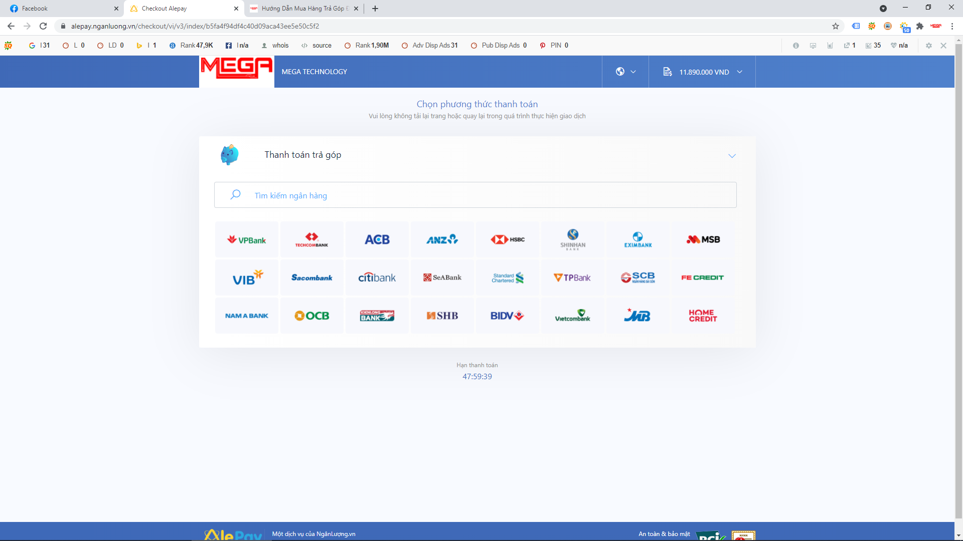This screenshot has height=541, width=963.
Task: Choose MSB bank
Action: click(x=703, y=240)
